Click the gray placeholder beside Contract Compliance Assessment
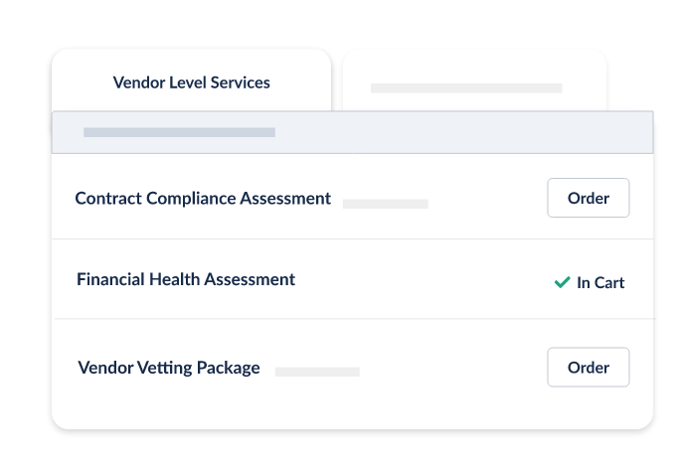Screen dimensions: 679x470 click(386, 204)
